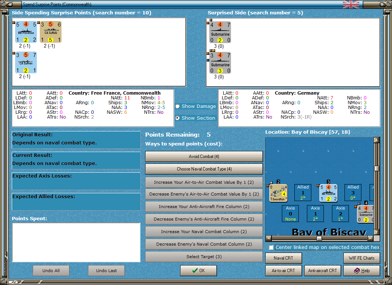This screenshot has height=285, width=392.
Task: Click the Expected Axis Losses panel
Action: (76, 181)
